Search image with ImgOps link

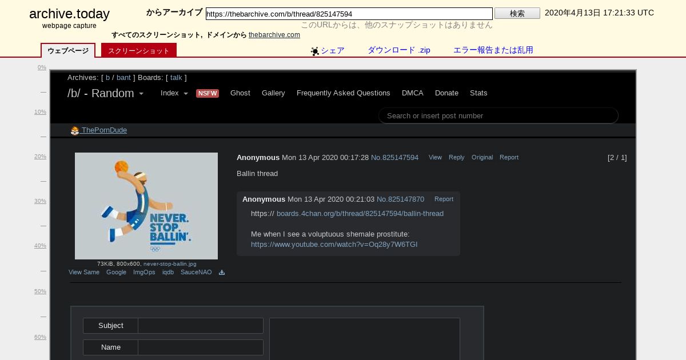pos(144,273)
